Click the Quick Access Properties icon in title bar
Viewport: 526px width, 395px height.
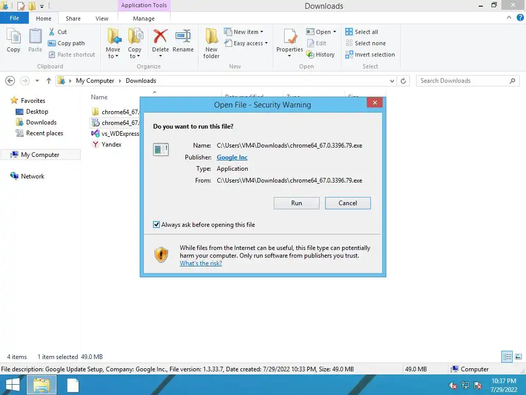[21, 6]
